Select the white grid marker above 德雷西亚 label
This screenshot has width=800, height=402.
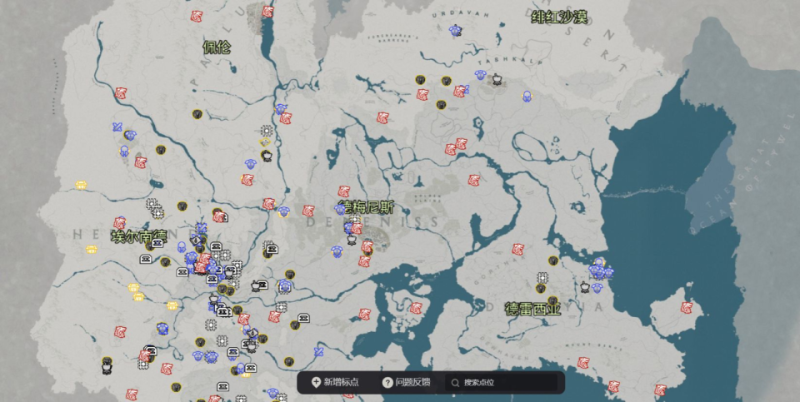pos(542,278)
